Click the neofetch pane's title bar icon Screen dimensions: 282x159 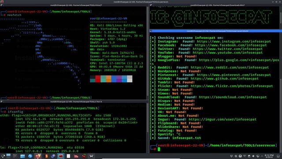[1, 5]
